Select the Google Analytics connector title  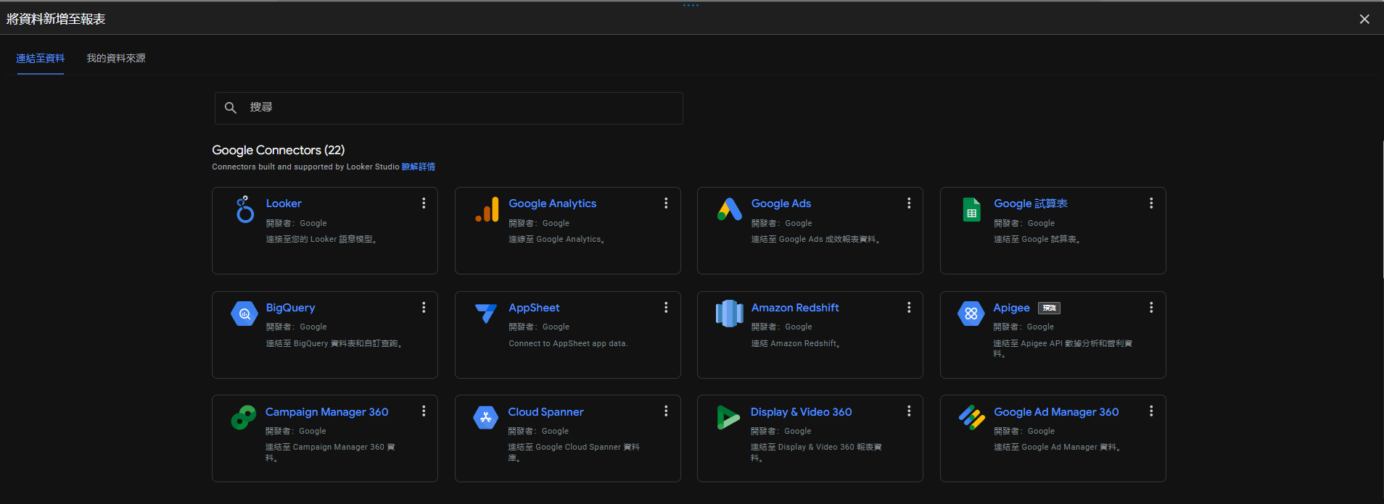click(553, 203)
